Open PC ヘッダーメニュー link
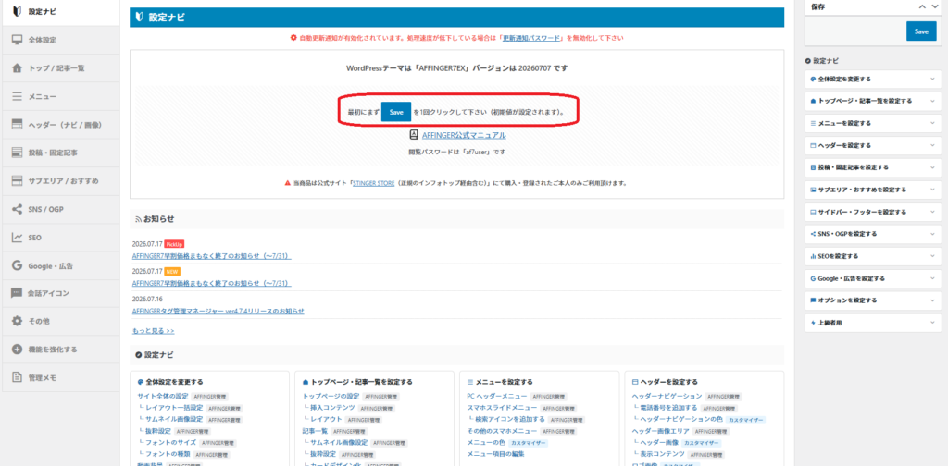Screen dimensions: 948x466 [496, 397]
